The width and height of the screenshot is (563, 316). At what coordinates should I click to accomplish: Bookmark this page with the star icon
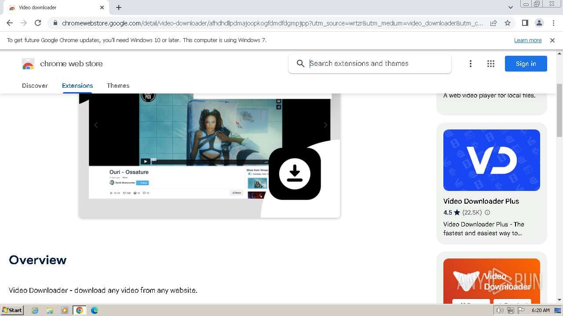click(x=508, y=23)
